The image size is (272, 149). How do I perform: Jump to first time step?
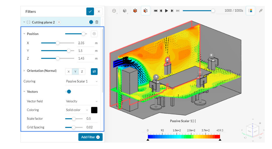(156, 11)
